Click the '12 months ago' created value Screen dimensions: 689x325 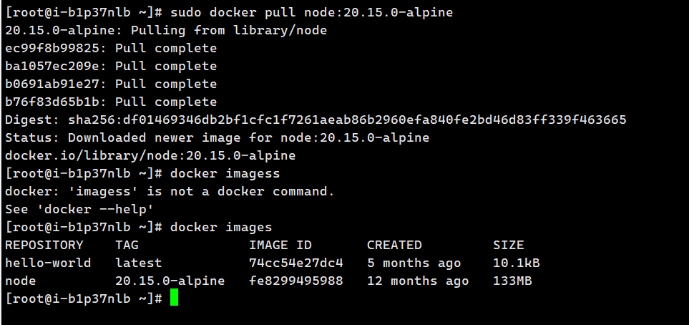418,281
